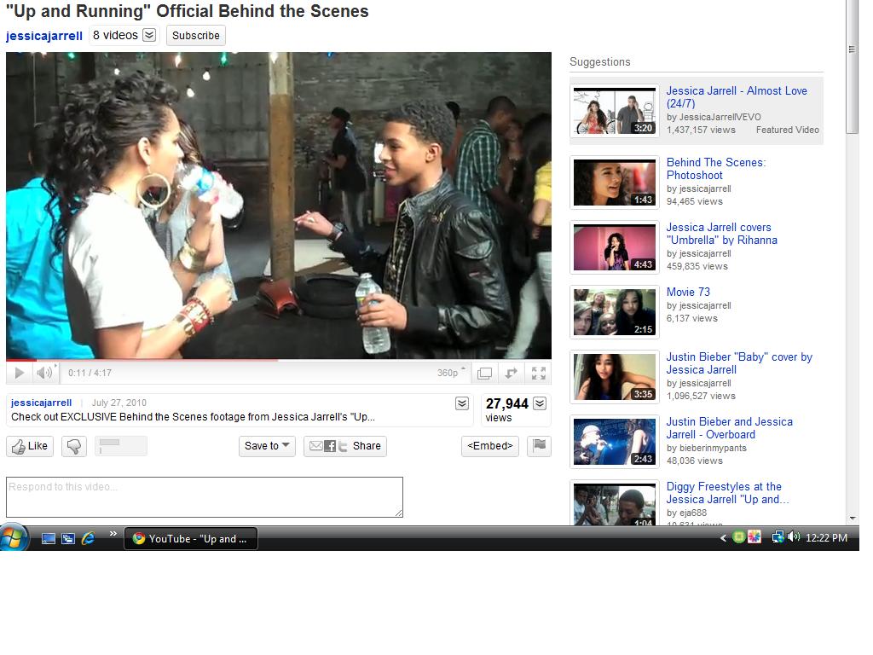Enter full screen mode icon
This screenshot has width=873, height=655.
tap(539, 374)
